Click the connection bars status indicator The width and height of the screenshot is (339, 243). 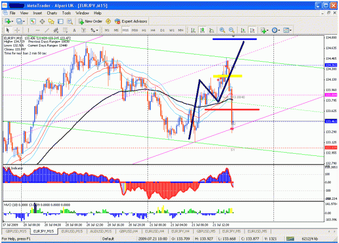[x=290, y=239]
